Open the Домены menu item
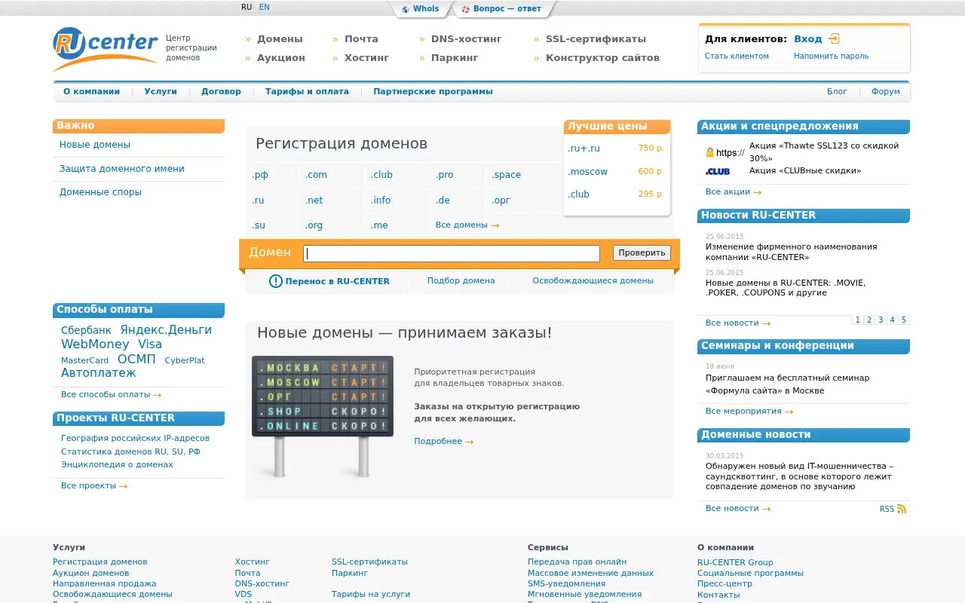Screen dimensions: 965x603 [280, 38]
